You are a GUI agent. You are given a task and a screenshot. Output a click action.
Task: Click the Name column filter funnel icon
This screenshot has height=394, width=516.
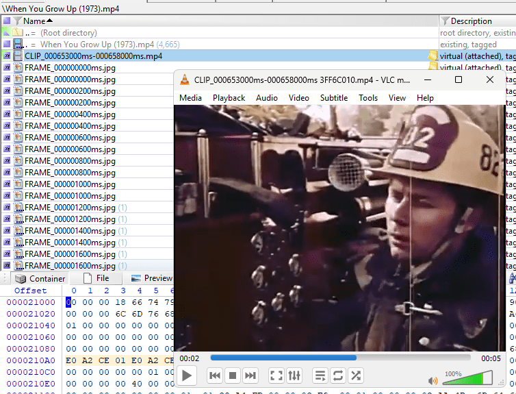(18, 21)
